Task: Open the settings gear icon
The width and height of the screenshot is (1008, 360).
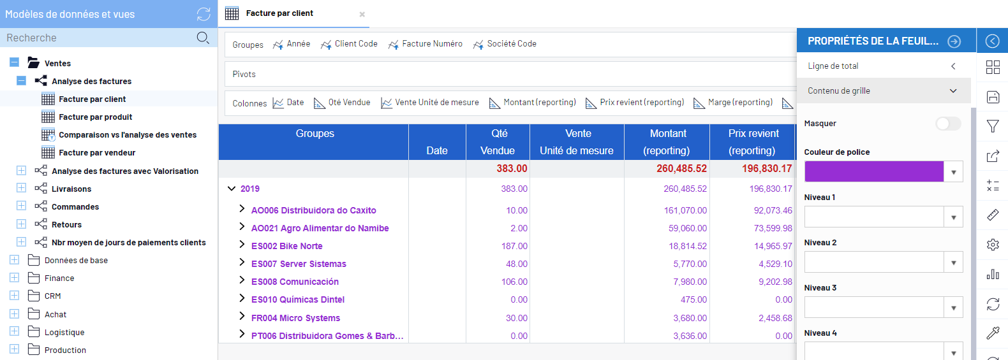Action: (x=993, y=245)
